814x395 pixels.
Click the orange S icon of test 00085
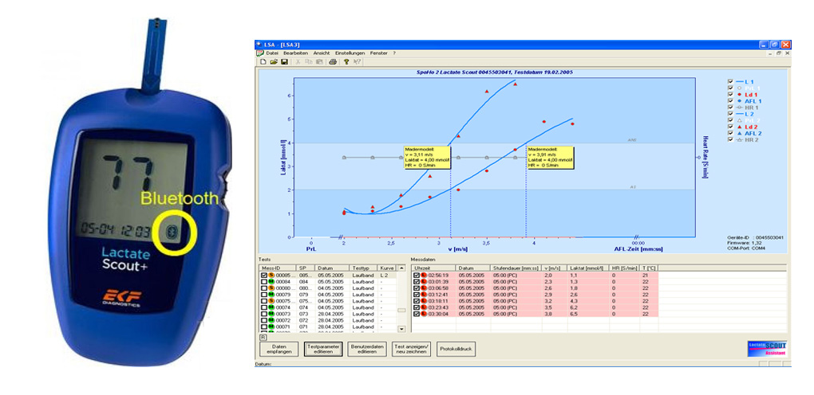[x=271, y=276]
